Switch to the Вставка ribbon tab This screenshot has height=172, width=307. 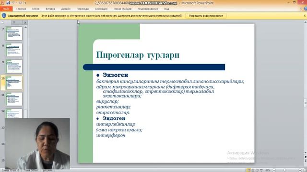50,9
